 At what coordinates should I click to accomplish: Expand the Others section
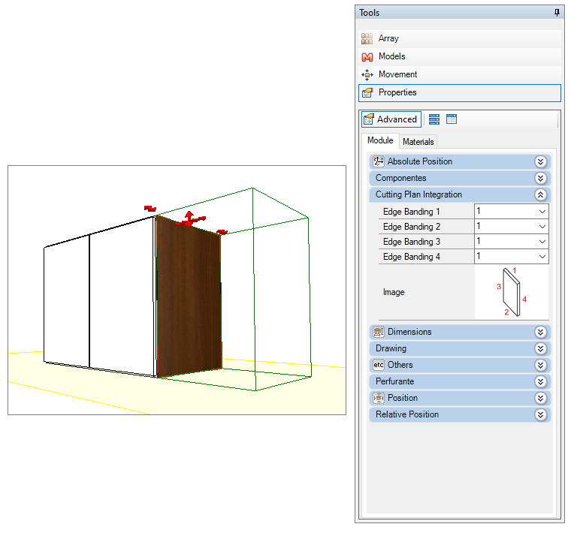(x=540, y=365)
